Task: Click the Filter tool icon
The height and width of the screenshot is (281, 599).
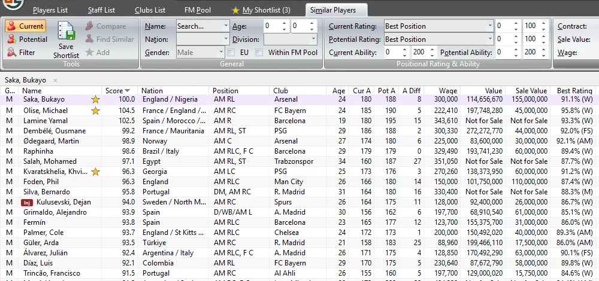Action: click(12, 52)
